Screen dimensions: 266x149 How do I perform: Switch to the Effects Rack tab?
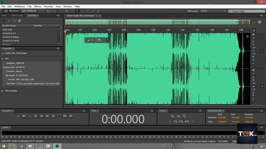click(x=17, y=16)
